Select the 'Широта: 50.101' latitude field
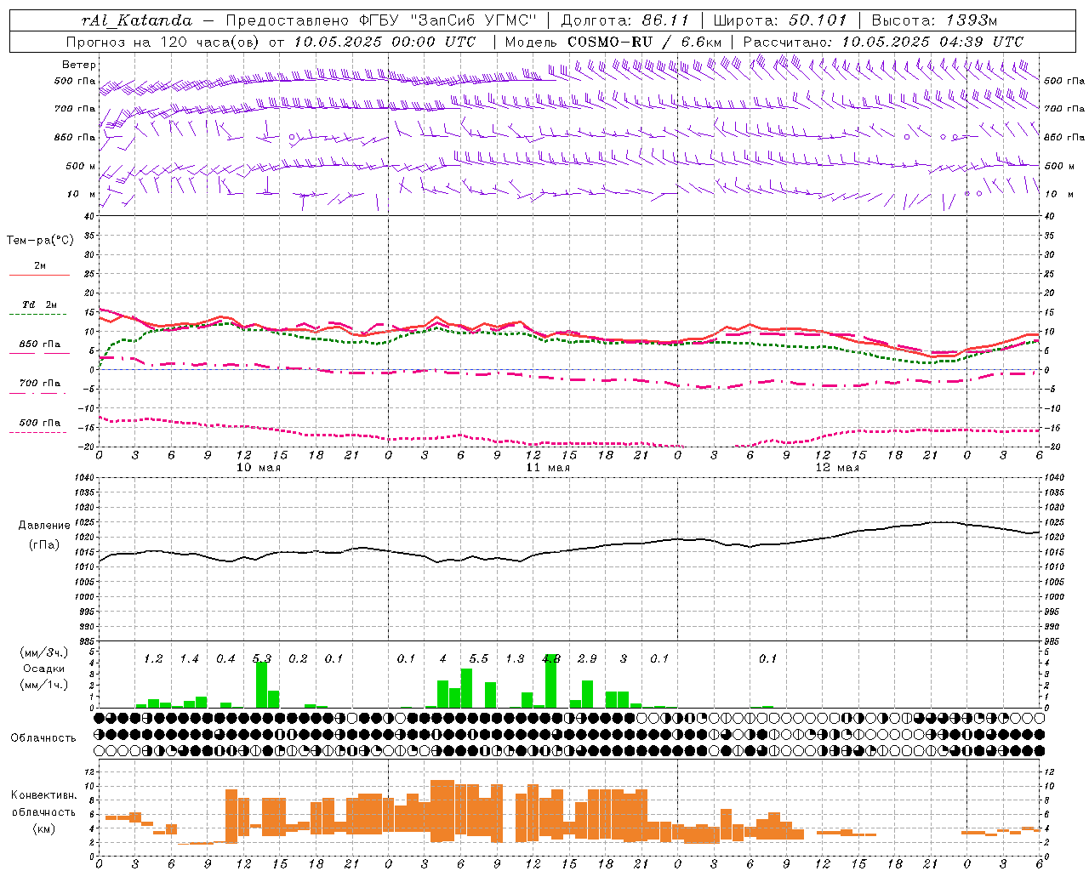 (x=780, y=20)
